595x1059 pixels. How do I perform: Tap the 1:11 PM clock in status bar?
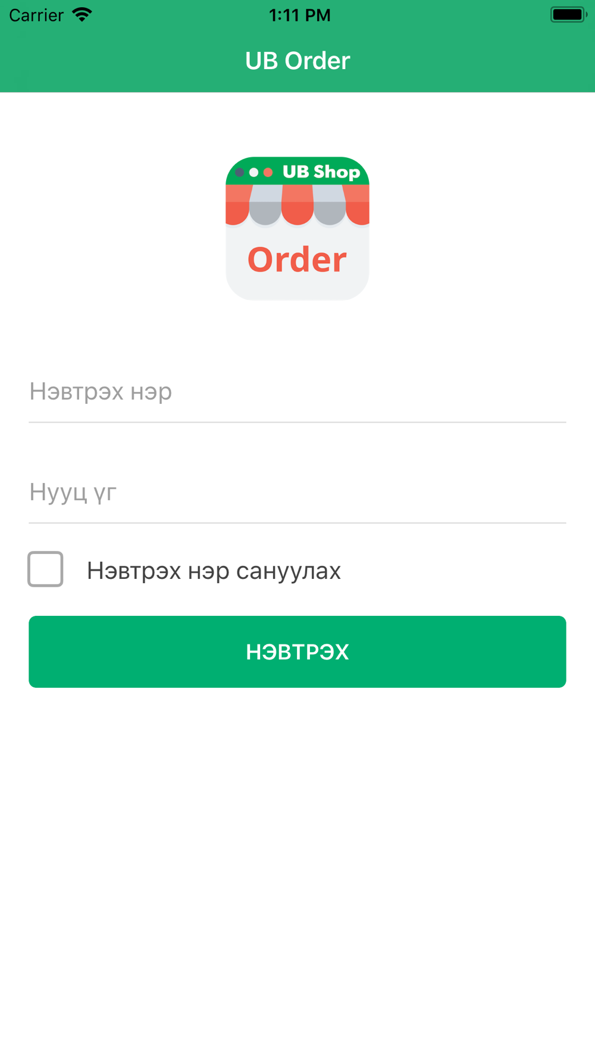[299, 15]
